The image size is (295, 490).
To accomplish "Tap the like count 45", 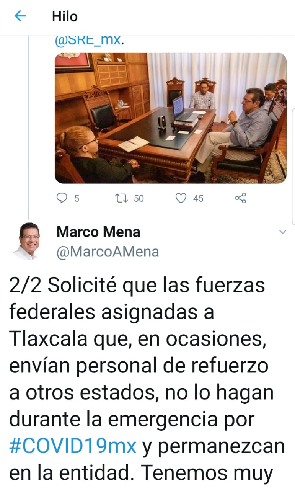I will coord(198,198).
